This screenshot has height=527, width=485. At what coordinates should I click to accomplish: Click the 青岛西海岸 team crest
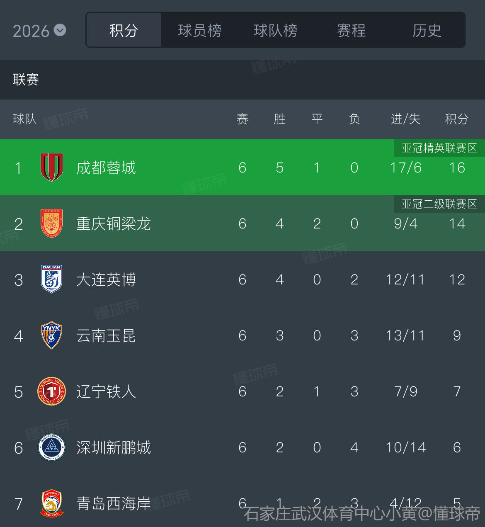pos(52,503)
